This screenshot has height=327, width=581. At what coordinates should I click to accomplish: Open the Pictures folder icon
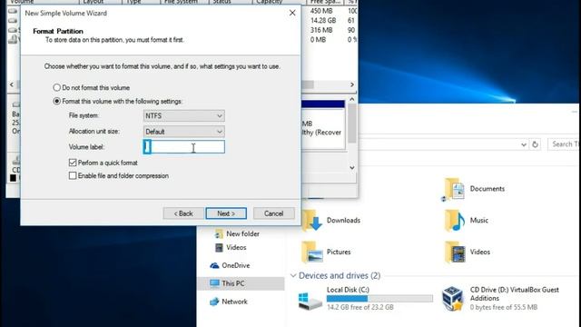[311, 253]
